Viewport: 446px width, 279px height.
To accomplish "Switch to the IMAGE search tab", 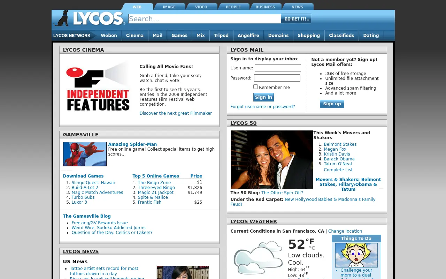I will [169, 7].
